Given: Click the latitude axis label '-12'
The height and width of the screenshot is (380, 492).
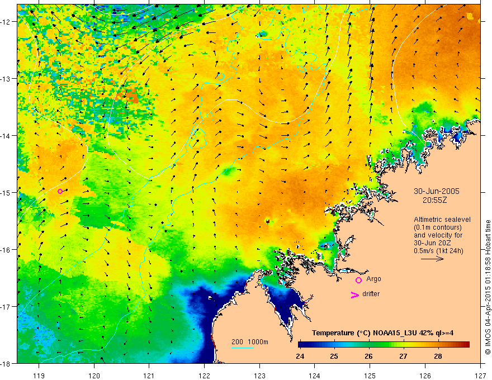Looking at the screenshot, I should [x=7, y=22].
